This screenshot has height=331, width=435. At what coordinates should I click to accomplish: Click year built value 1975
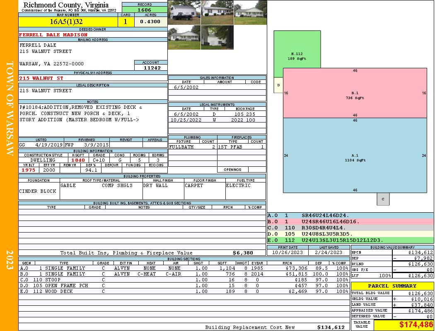29,170
